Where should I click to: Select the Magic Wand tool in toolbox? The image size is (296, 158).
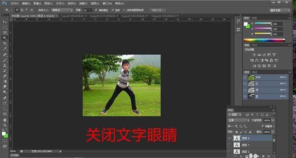pos(5,38)
